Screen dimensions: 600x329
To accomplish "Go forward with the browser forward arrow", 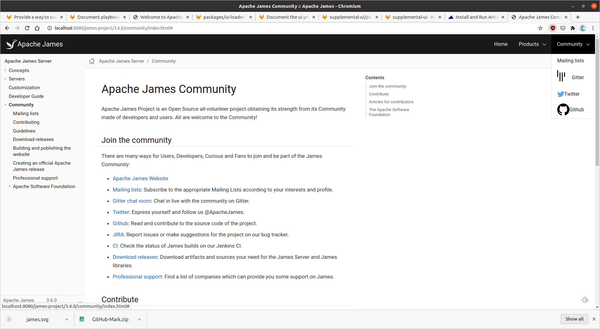I will [x=17, y=28].
